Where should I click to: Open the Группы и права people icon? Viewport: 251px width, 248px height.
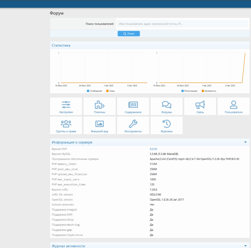point(66,124)
